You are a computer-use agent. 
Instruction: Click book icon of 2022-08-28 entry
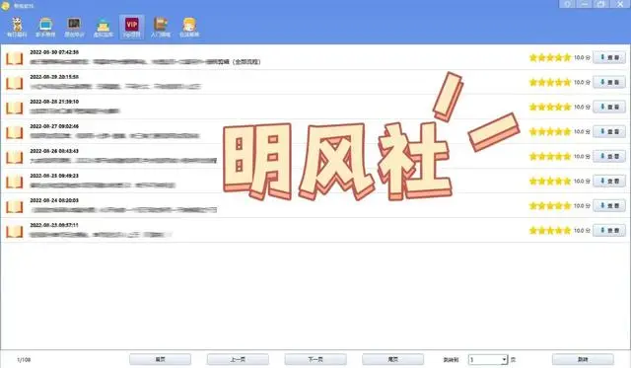click(15, 108)
